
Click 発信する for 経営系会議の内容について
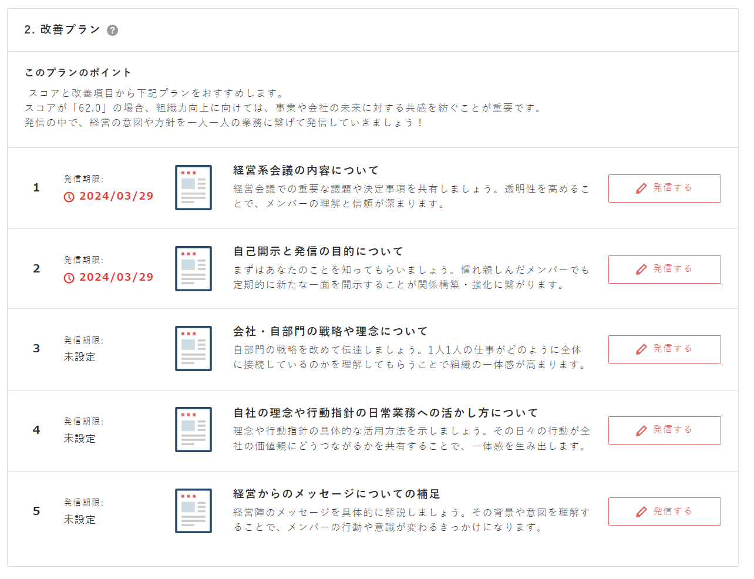coord(664,188)
